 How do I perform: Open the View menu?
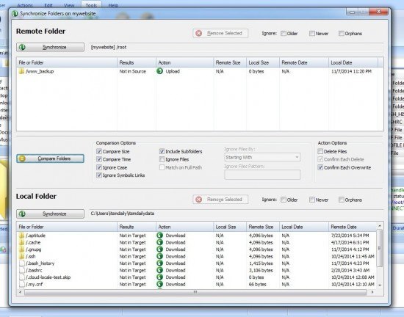point(69,5)
